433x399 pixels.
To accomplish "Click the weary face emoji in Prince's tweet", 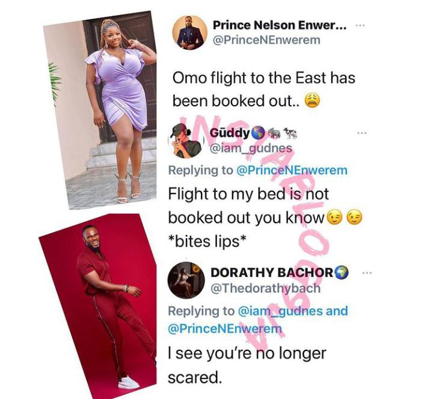I will [x=312, y=101].
